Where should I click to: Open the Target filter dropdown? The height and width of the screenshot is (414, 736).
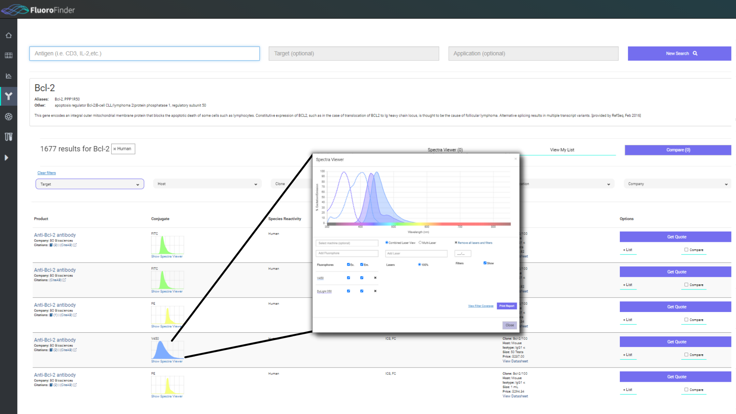pyautogui.click(x=89, y=184)
